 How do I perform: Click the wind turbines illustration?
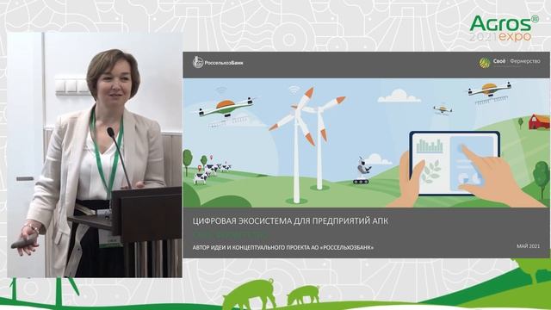[306, 146]
